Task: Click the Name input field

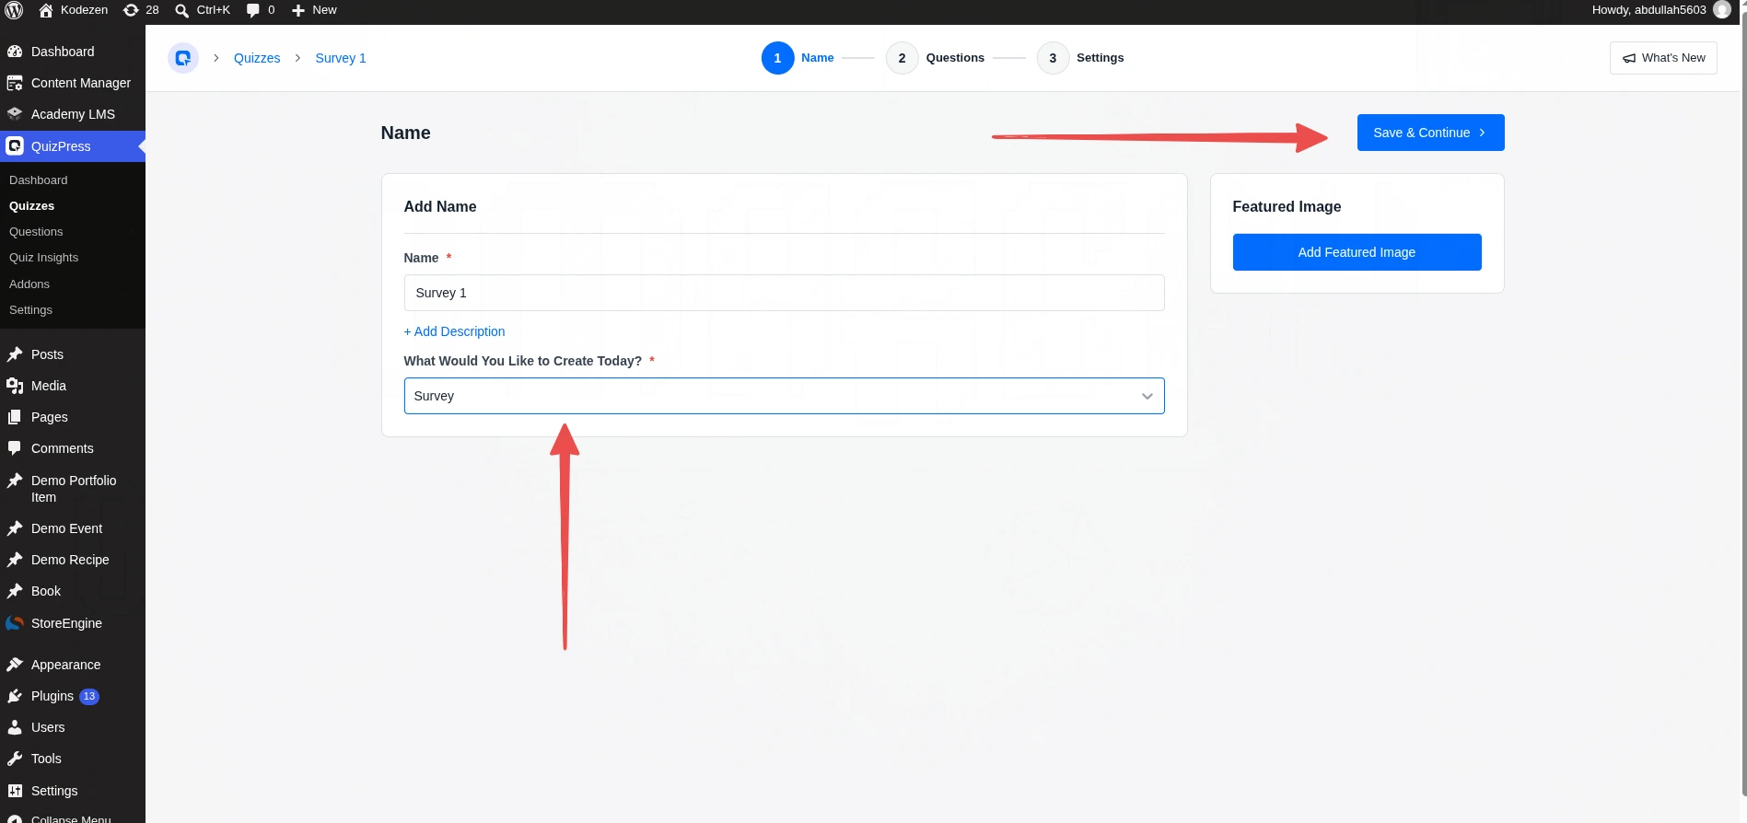Action: pos(784,293)
